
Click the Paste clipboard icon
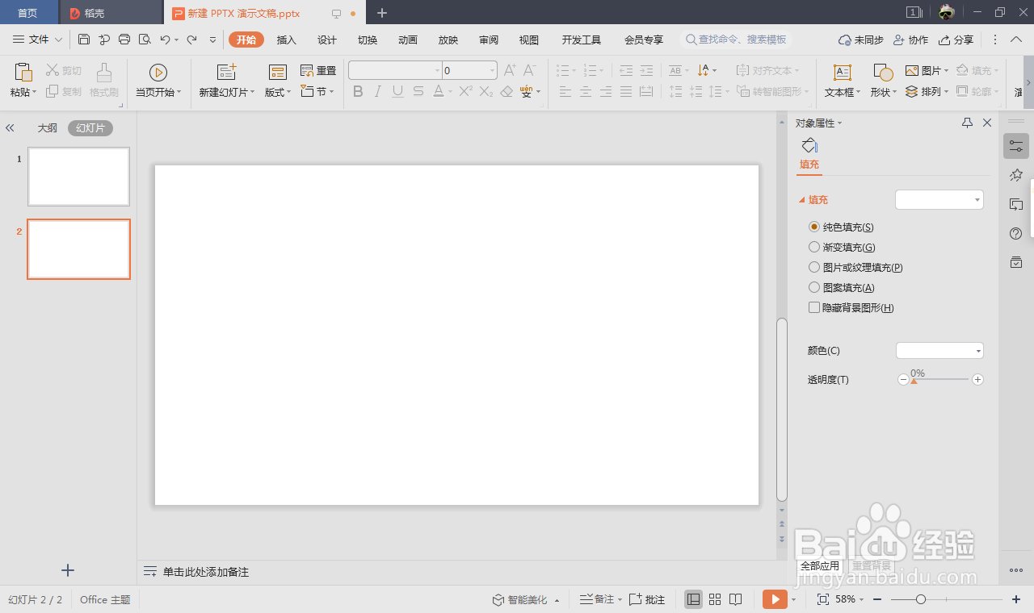click(x=23, y=73)
